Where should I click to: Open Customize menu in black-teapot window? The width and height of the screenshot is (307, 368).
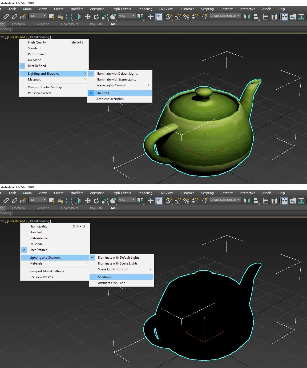pyautogui.click(x=187, y=193)
